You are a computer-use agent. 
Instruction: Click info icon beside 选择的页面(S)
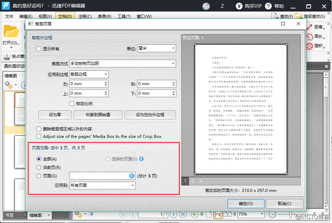click(141, 159)
